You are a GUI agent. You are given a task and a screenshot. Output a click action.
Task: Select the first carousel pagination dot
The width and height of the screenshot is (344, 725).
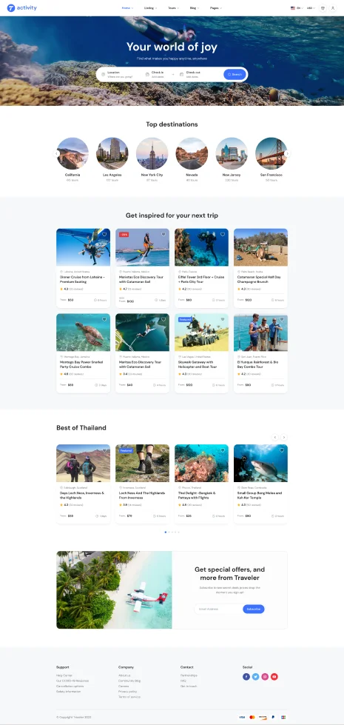165,532
